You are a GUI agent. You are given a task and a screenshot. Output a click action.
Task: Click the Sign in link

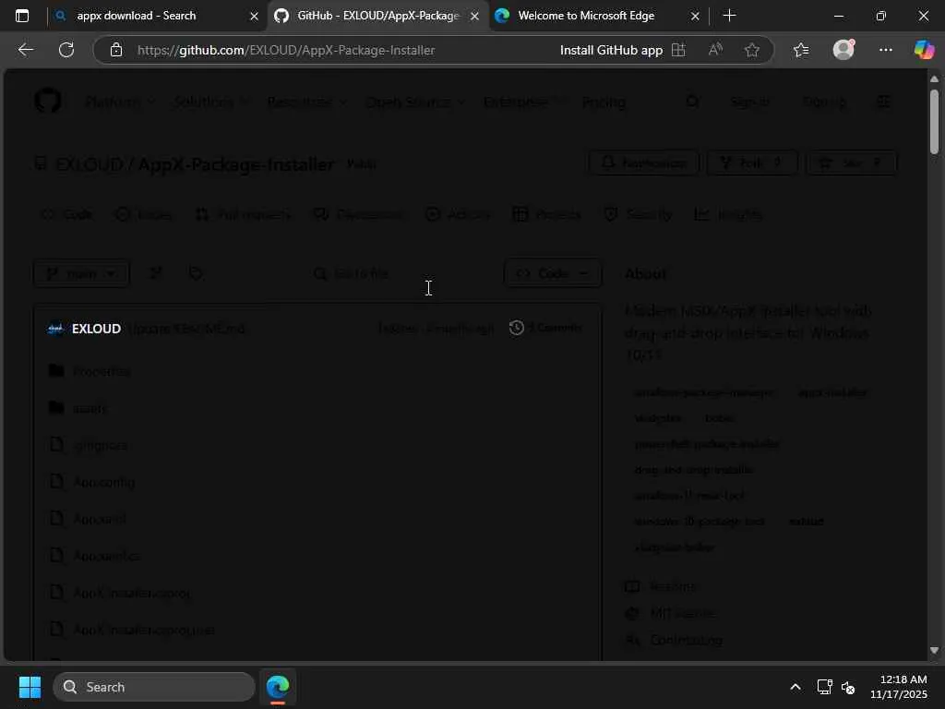[749, 102]
